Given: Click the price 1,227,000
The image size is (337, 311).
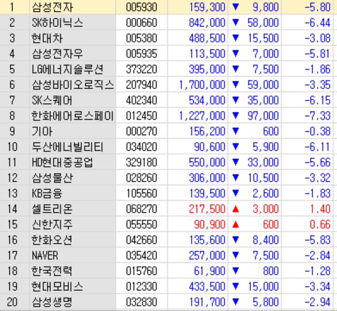Looking at the screenshot, I should tap(202, 116).
